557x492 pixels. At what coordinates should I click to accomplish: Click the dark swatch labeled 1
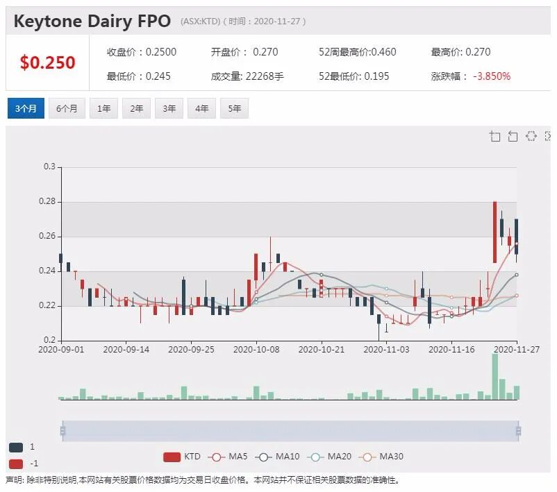pyautogui.click(x=16, y=448)
